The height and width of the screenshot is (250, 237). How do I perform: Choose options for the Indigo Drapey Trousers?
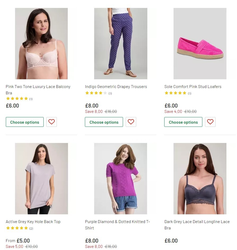(x=104, y=122)
